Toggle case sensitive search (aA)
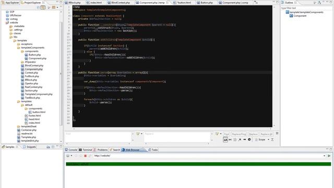The width and height of the screenshot is (334, 188). pyautogui.click(x=225, y=139)
